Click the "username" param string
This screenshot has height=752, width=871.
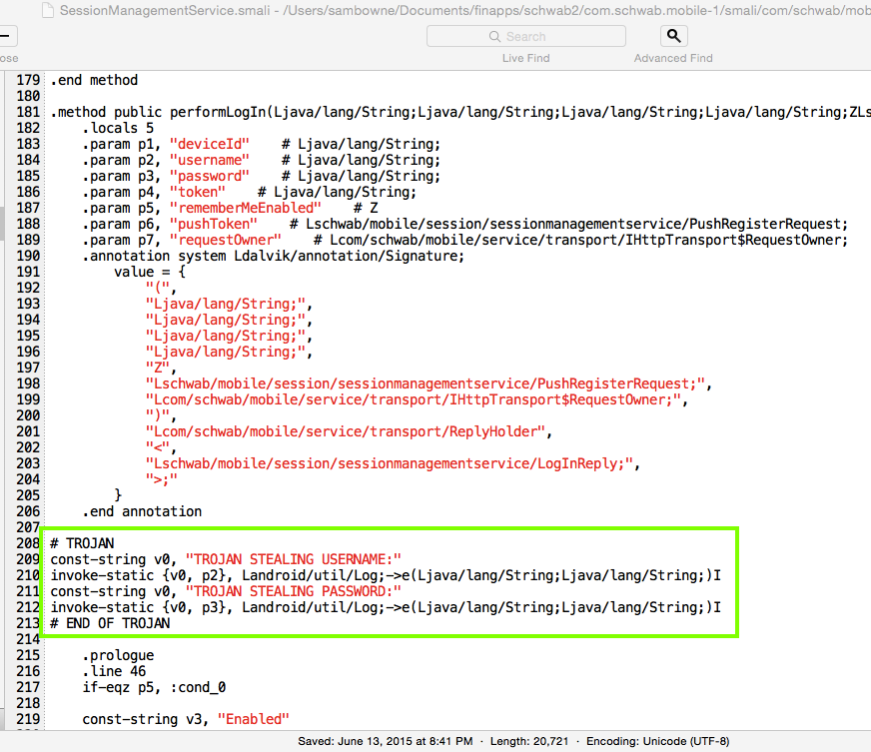[210, 160]
